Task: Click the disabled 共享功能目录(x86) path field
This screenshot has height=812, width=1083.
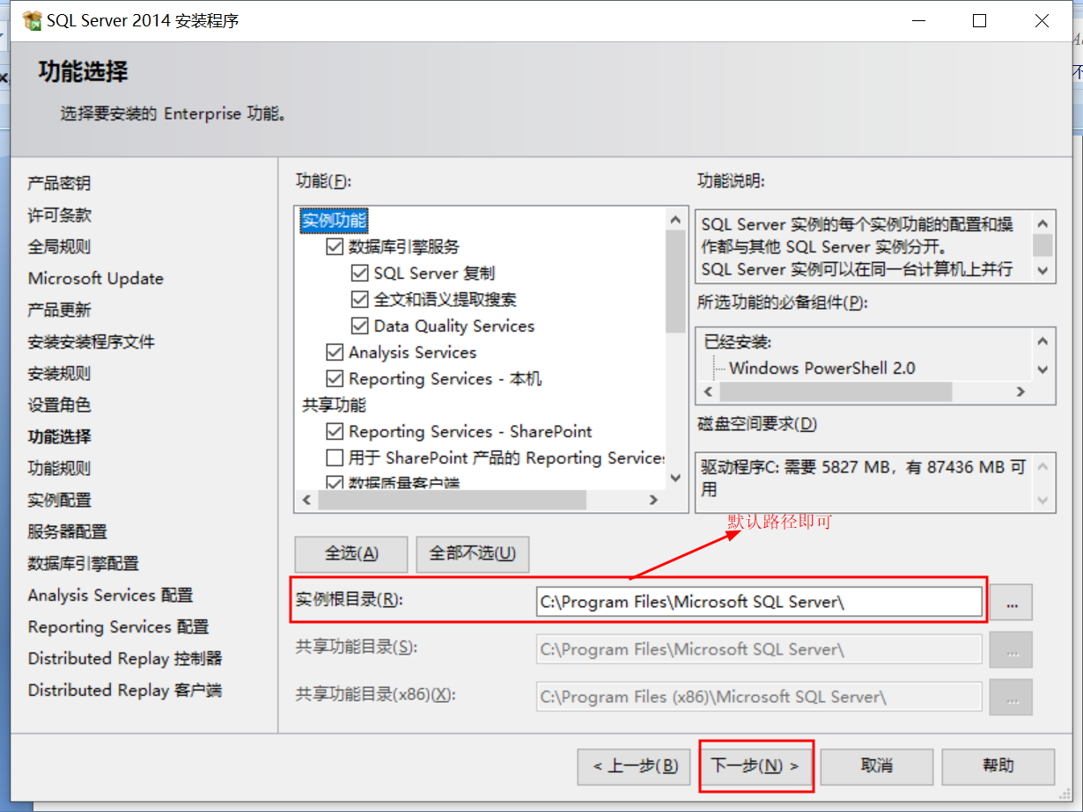Action: point(759,697)
